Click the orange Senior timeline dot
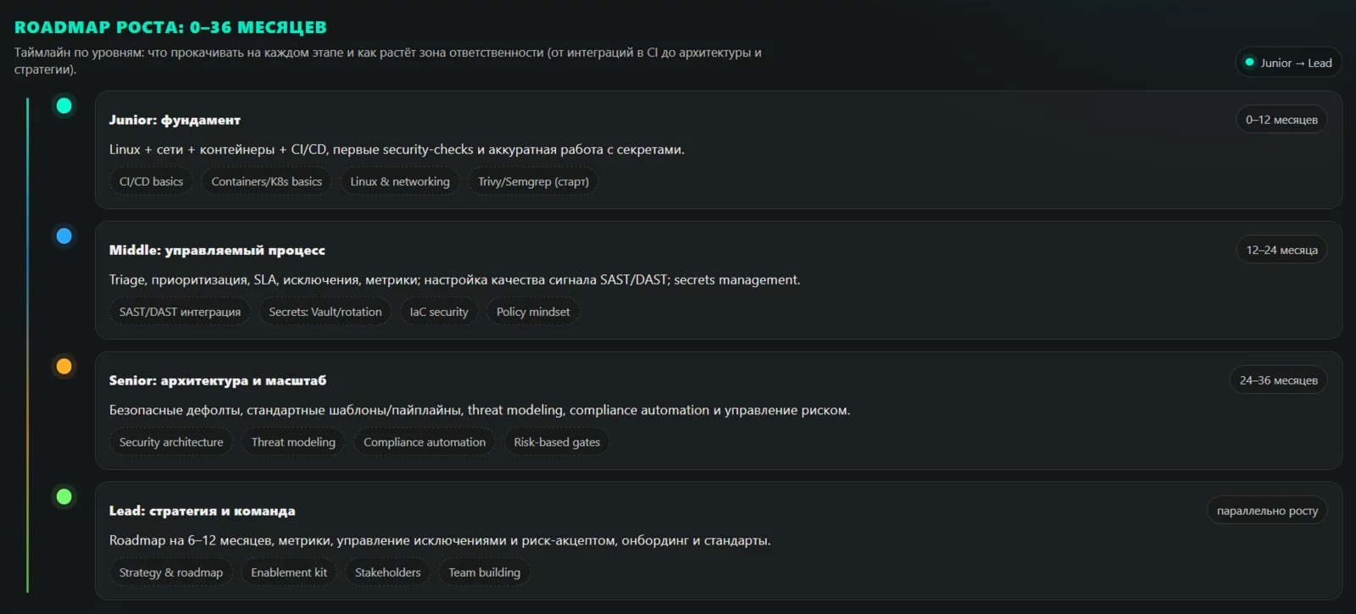Screen dimensions: 1356x614 coord(64,367)
